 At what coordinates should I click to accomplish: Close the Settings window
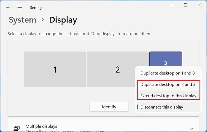[199, 5]
